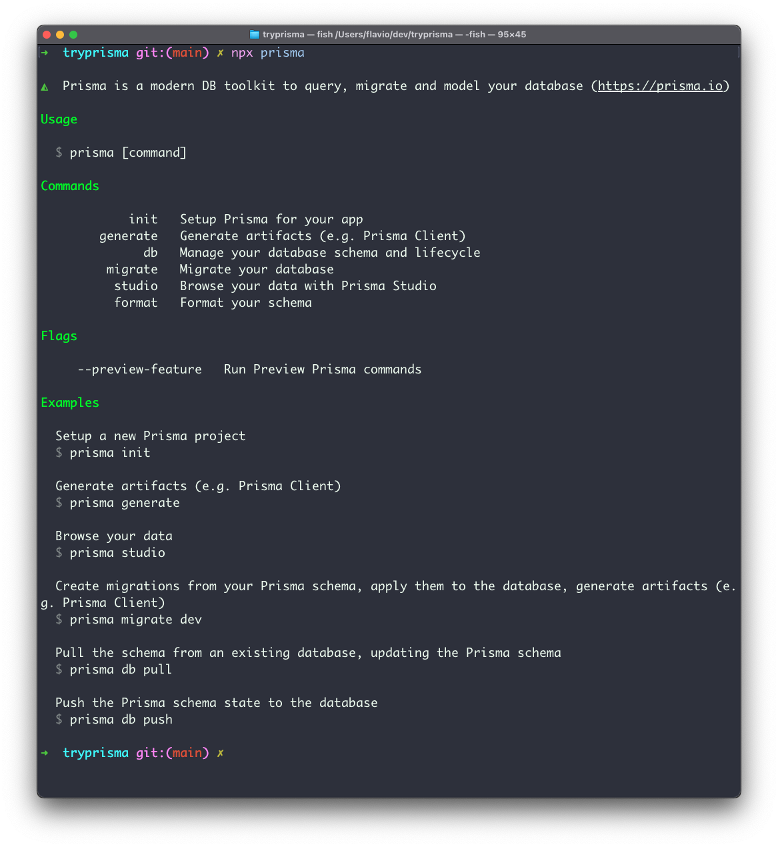This screenshot has height=847, width=778.
Task: Click the "prisma migrate dev" example command
Action: coord(135,620)
